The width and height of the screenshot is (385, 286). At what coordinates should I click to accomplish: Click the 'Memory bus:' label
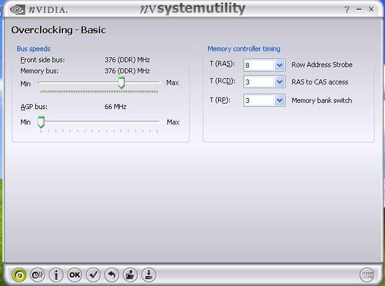[x=40, y=71]
